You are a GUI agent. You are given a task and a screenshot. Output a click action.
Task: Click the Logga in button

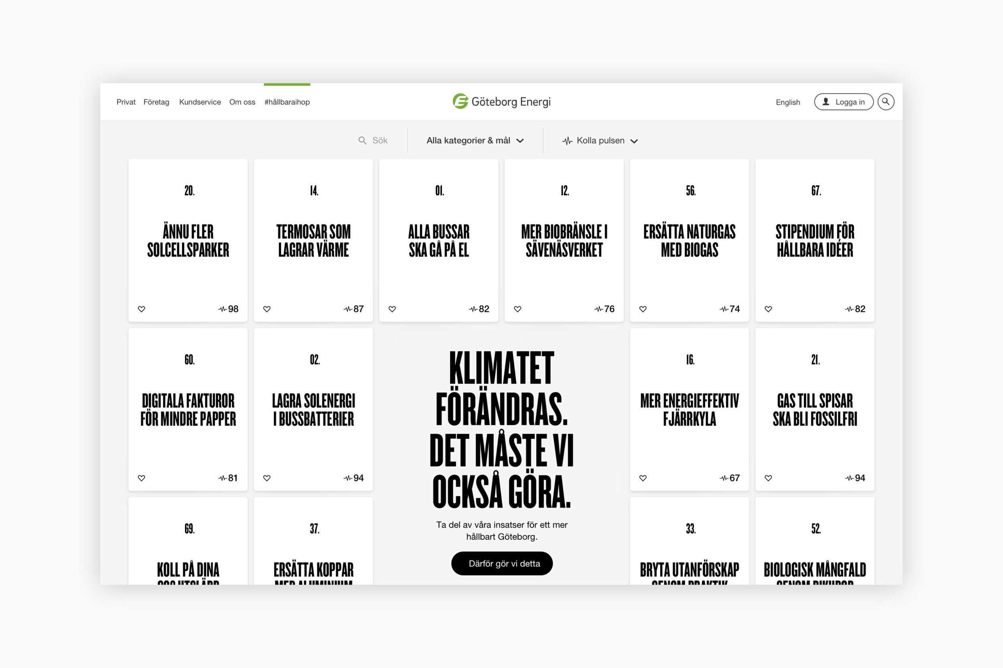coord(843,102)
